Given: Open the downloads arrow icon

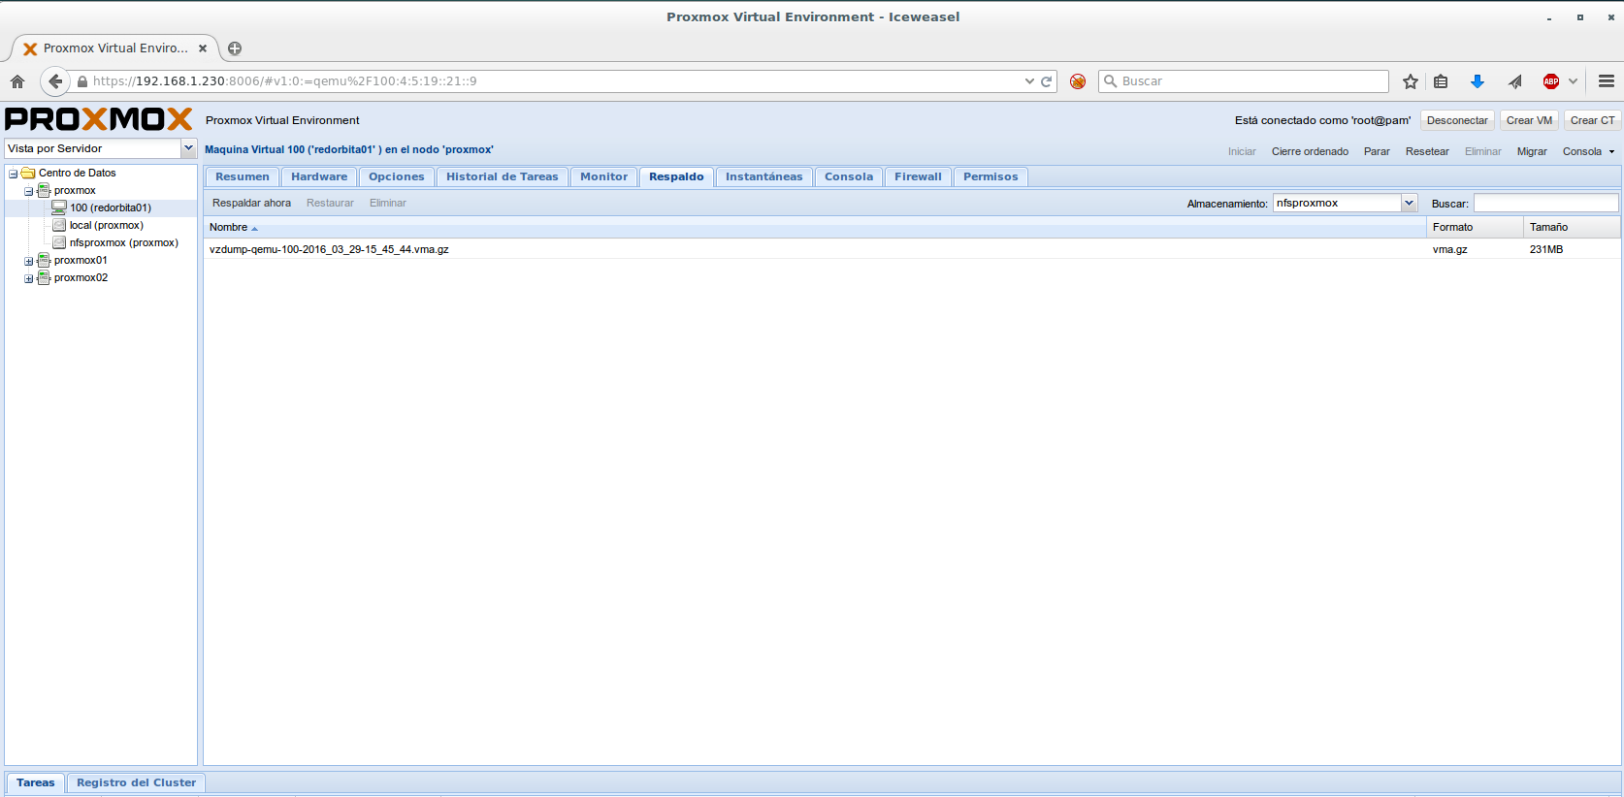Looking at the screenshot, I should (x=1477, y=81).
